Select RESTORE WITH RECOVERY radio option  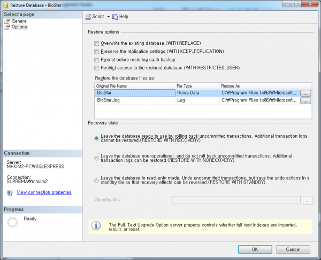coord(96,138)
